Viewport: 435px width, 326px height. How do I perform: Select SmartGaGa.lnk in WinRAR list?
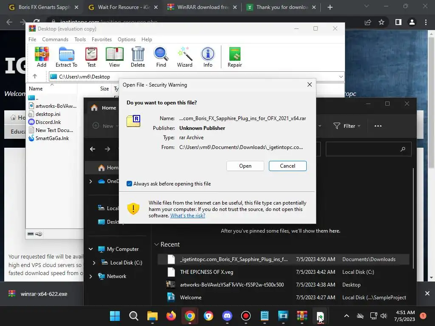(48, 138)
